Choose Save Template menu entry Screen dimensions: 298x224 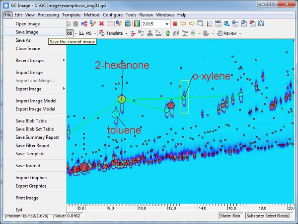point(30,154)
